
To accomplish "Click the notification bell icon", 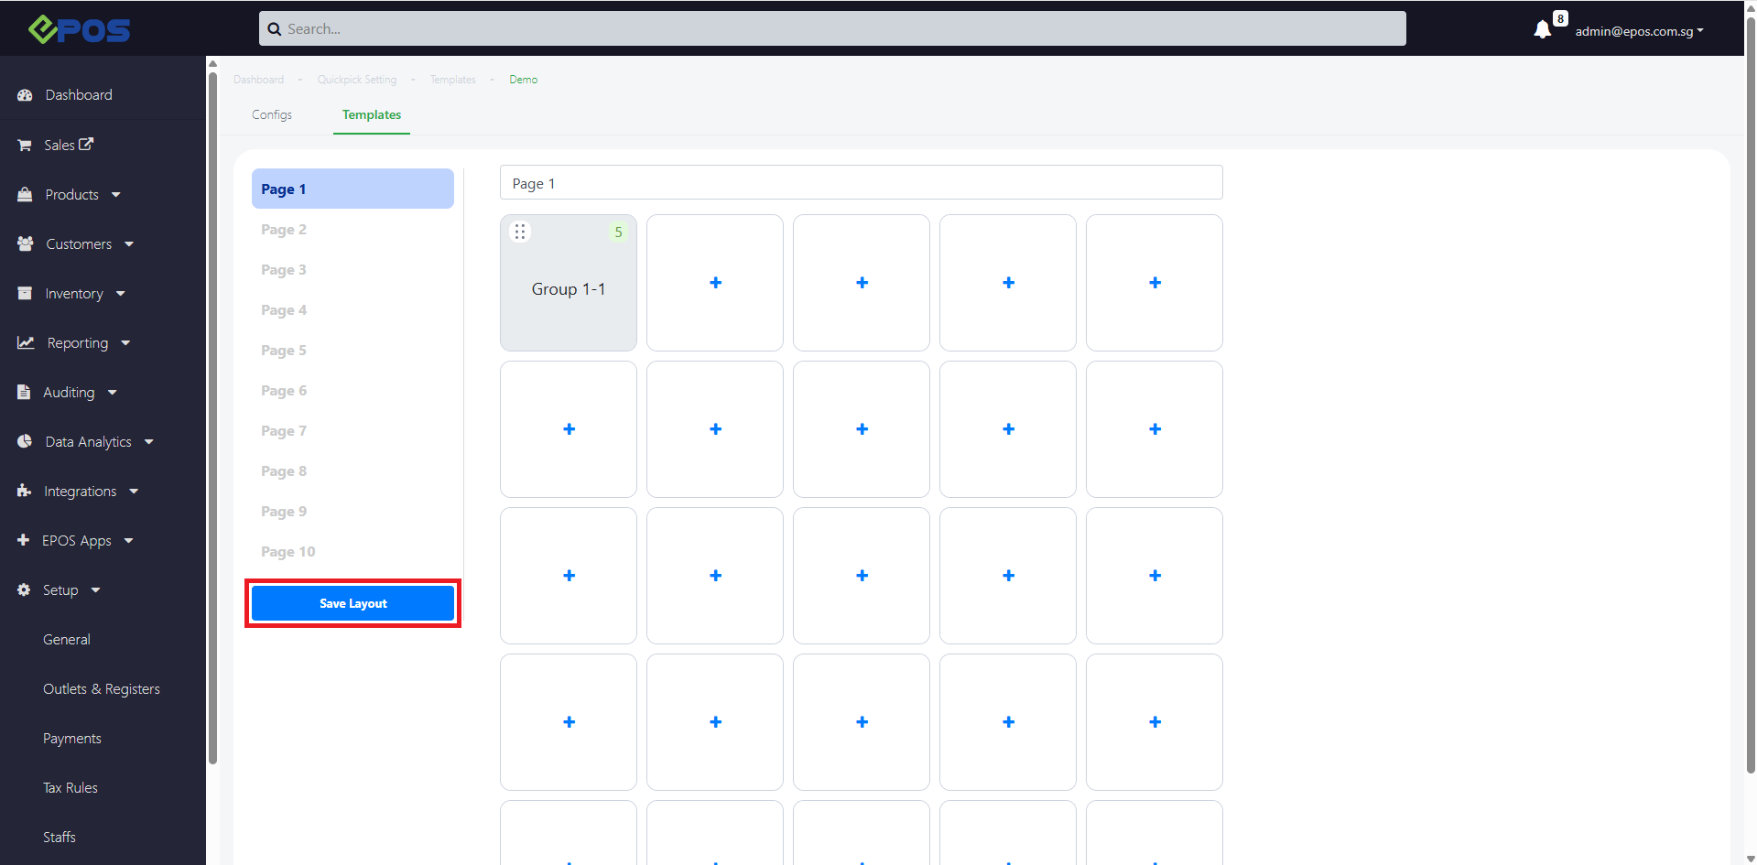I will [x=1542, y=30].
